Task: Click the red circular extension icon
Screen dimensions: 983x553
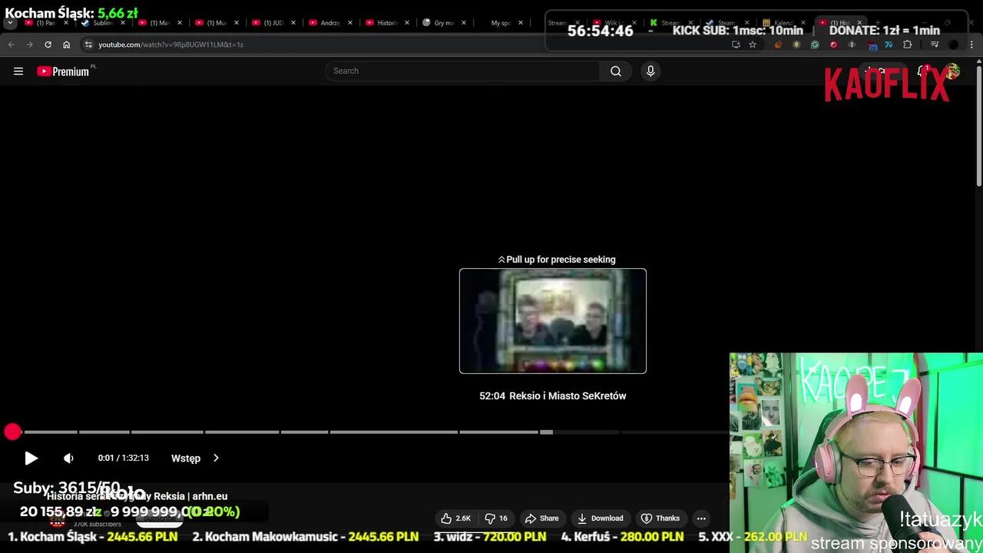Action: click(x=833, y=45)
